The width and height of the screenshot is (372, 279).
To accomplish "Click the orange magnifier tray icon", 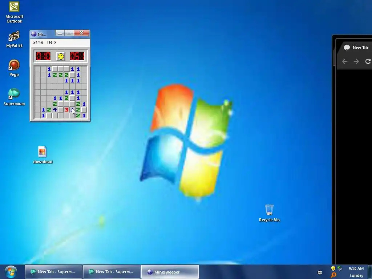I will (333, 275).
